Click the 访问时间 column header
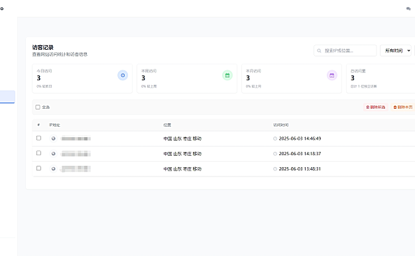Viewport: 415px width, 256px height. click(281, 125)
